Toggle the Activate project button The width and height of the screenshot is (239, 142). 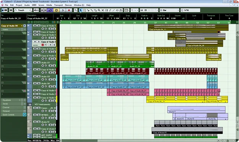[x=3, y=10]
